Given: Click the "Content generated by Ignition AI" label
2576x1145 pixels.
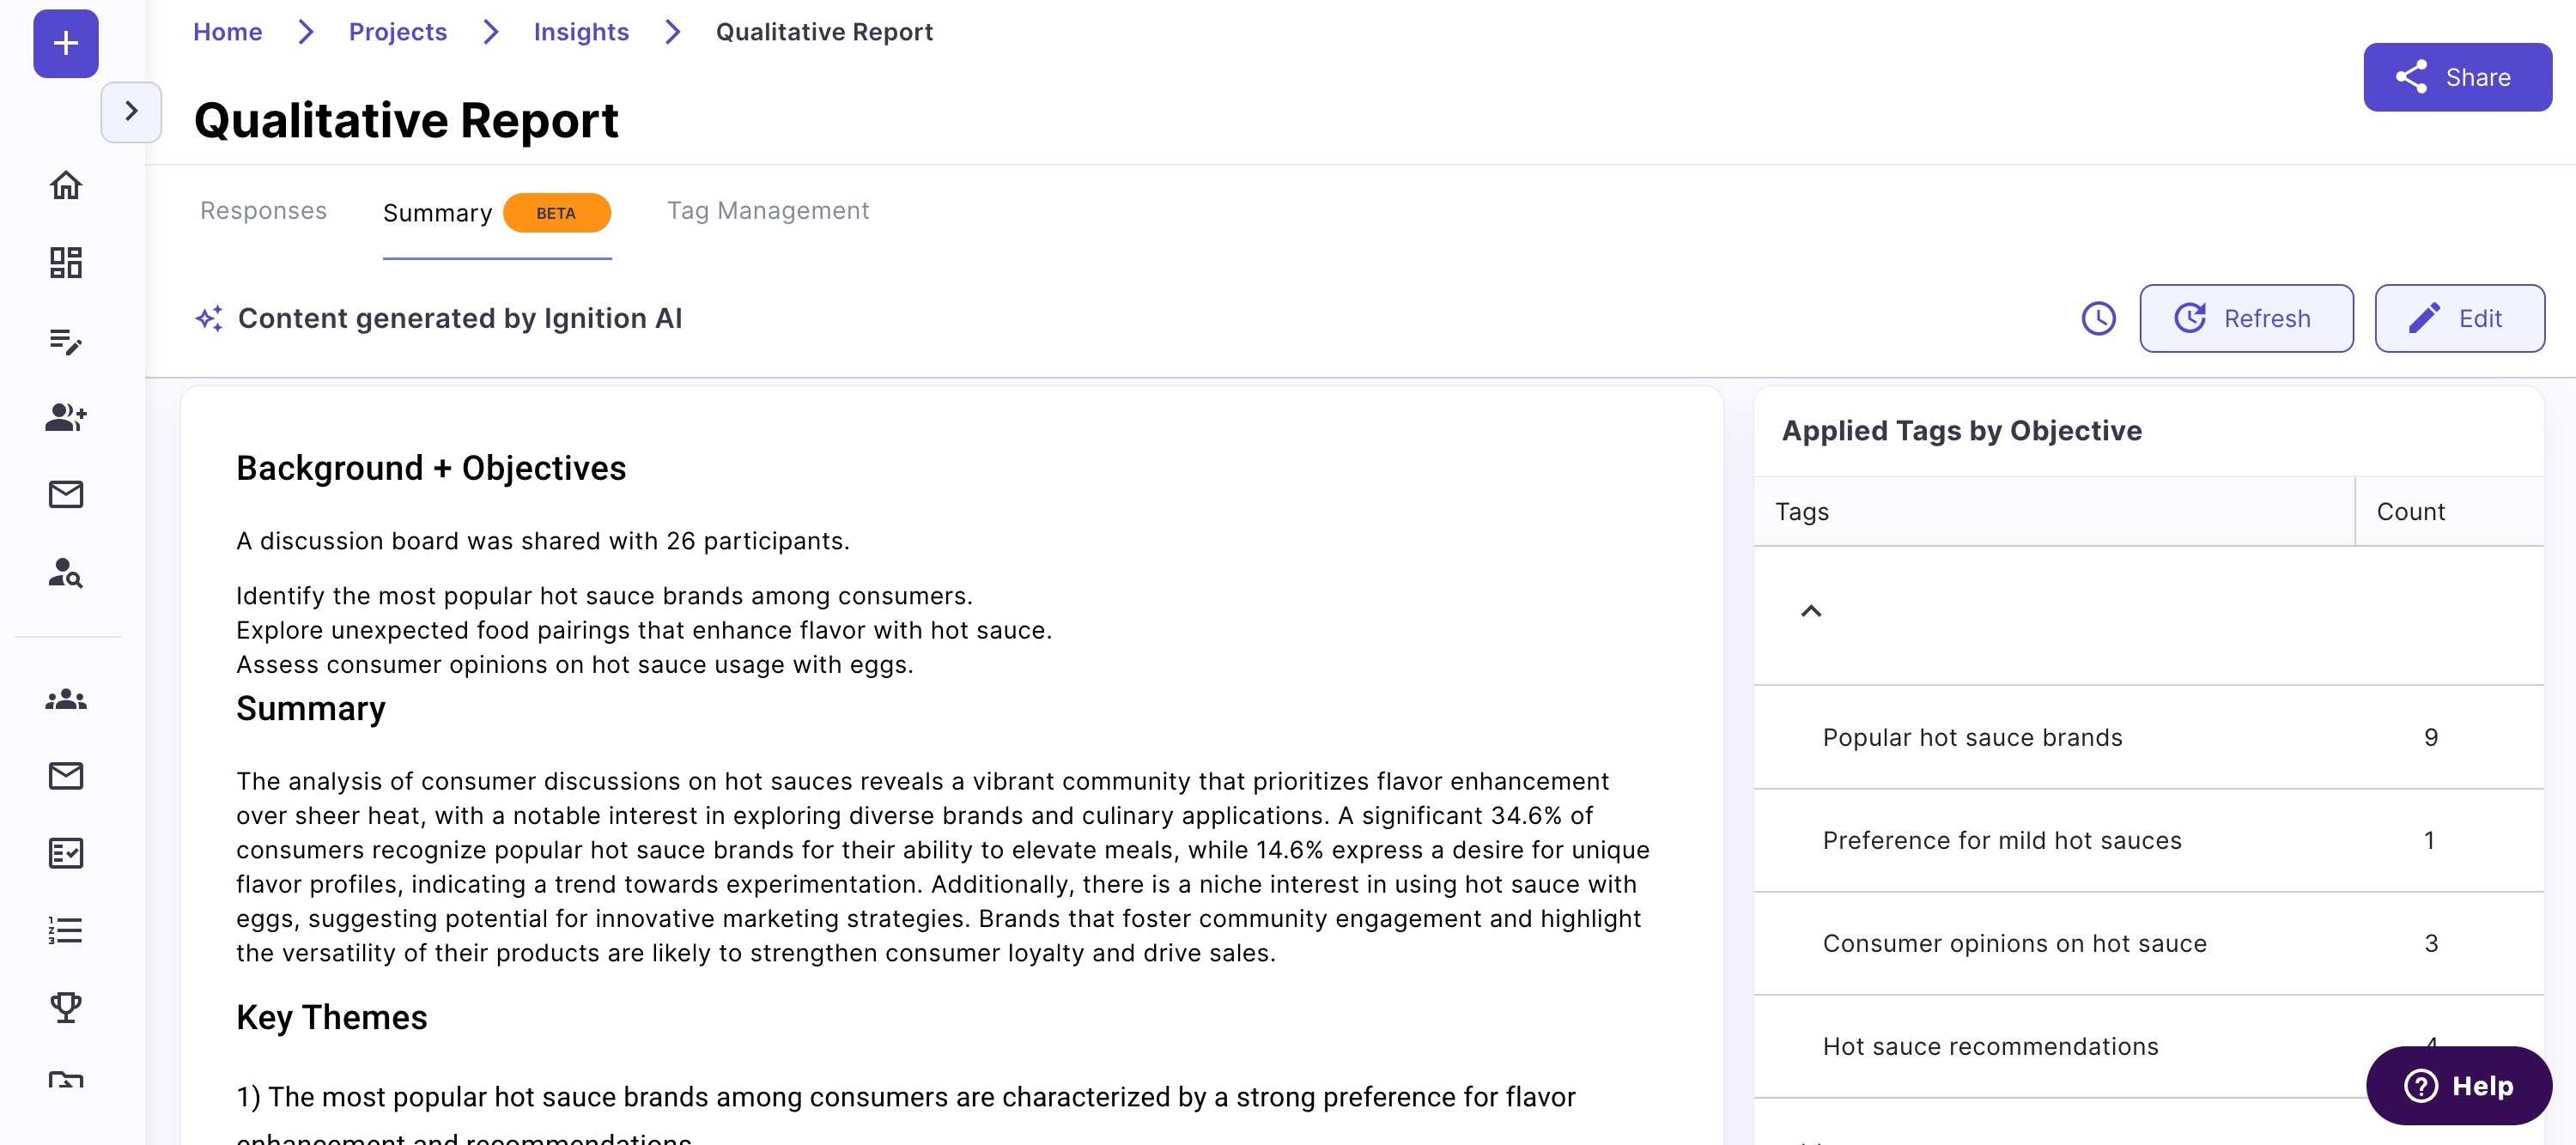Looking at the screenshot, I should click(x=460, y=318).
